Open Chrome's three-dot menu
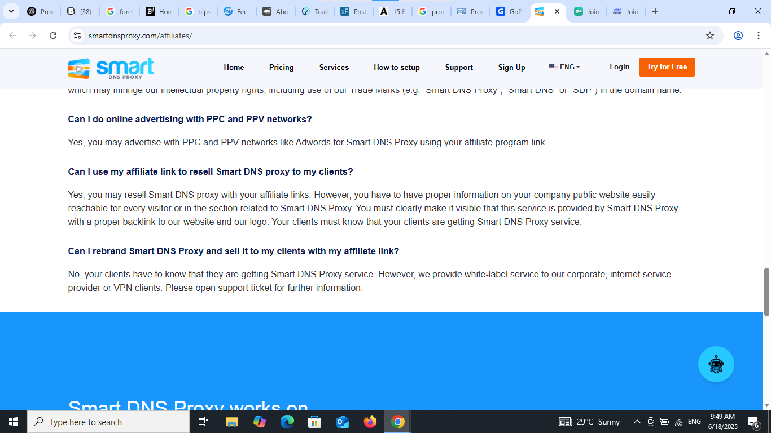 tap(758, 36)
